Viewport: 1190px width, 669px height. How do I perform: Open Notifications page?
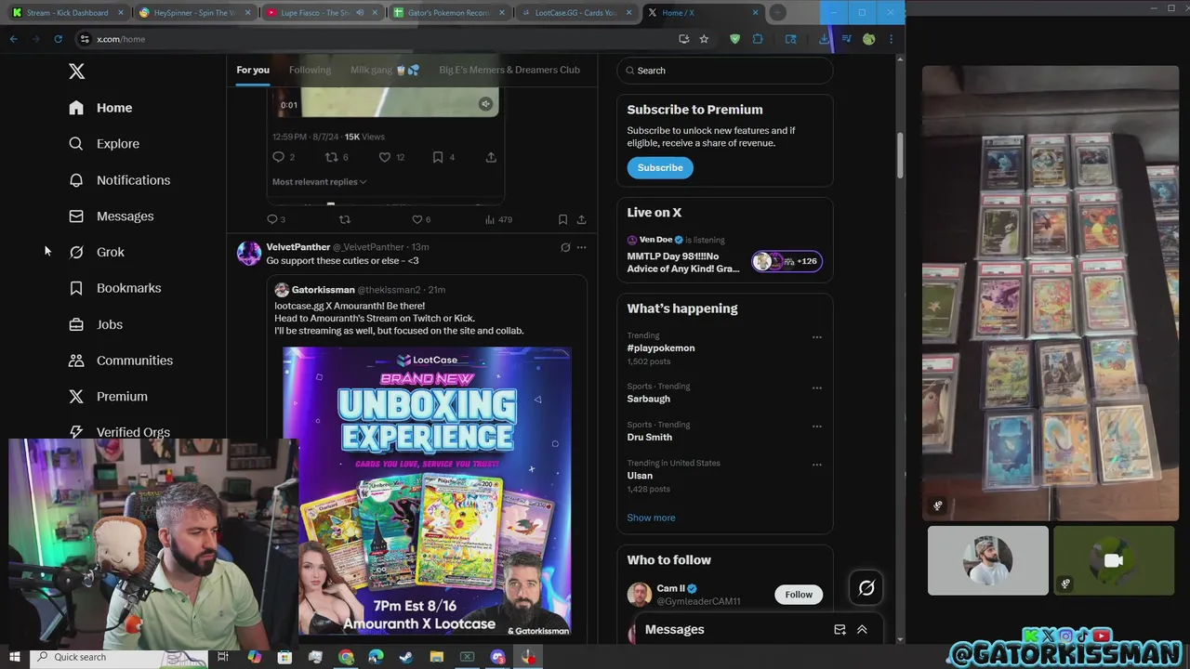pyautogui.click(x=119, y=180)
